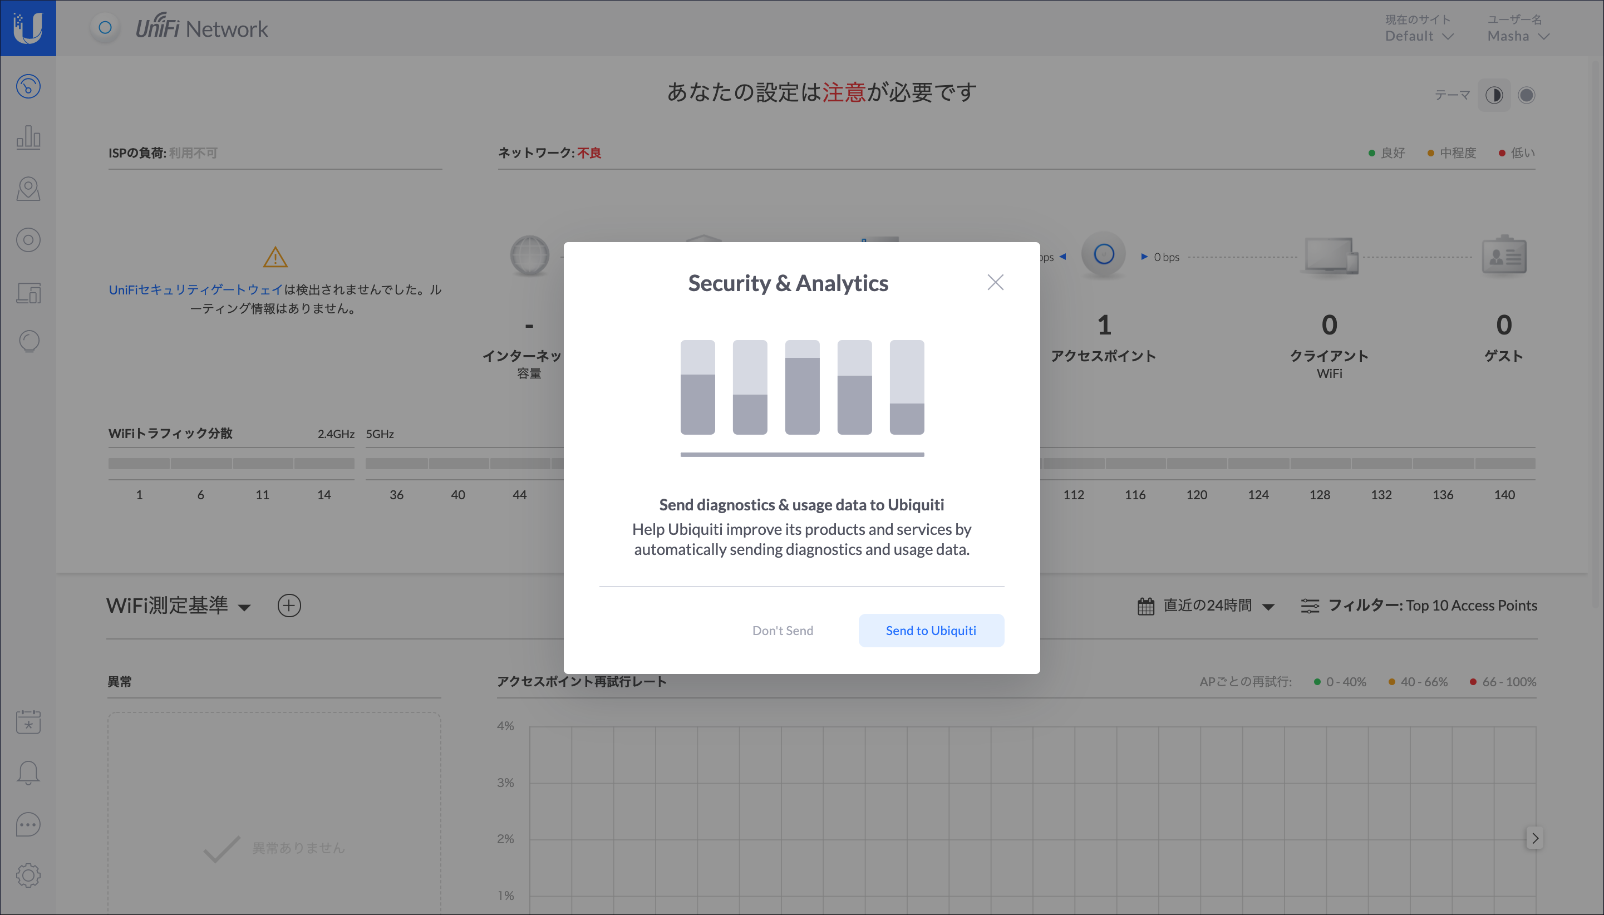Click the Security & Analytics dialog title
This screenshot has width=1604, height=915.
pyautogui.click(x=788, y=283)
